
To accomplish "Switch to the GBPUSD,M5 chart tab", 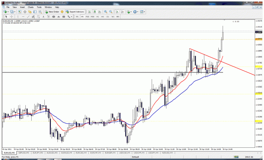I will 24,153.
